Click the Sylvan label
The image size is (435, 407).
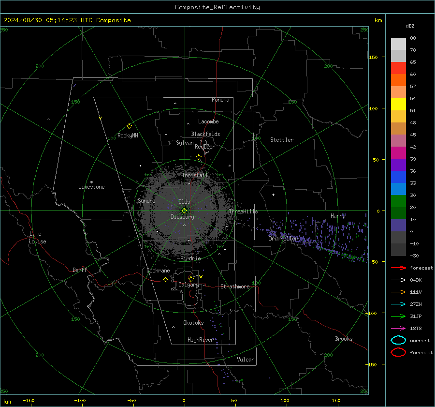pyautogui.click(x=185, y=143)
